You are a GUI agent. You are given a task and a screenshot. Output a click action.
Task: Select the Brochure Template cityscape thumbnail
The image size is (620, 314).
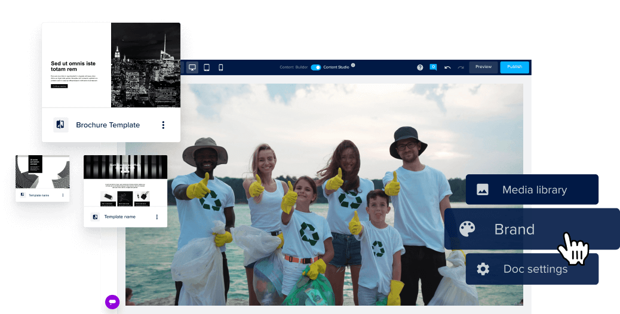[145, 66]
